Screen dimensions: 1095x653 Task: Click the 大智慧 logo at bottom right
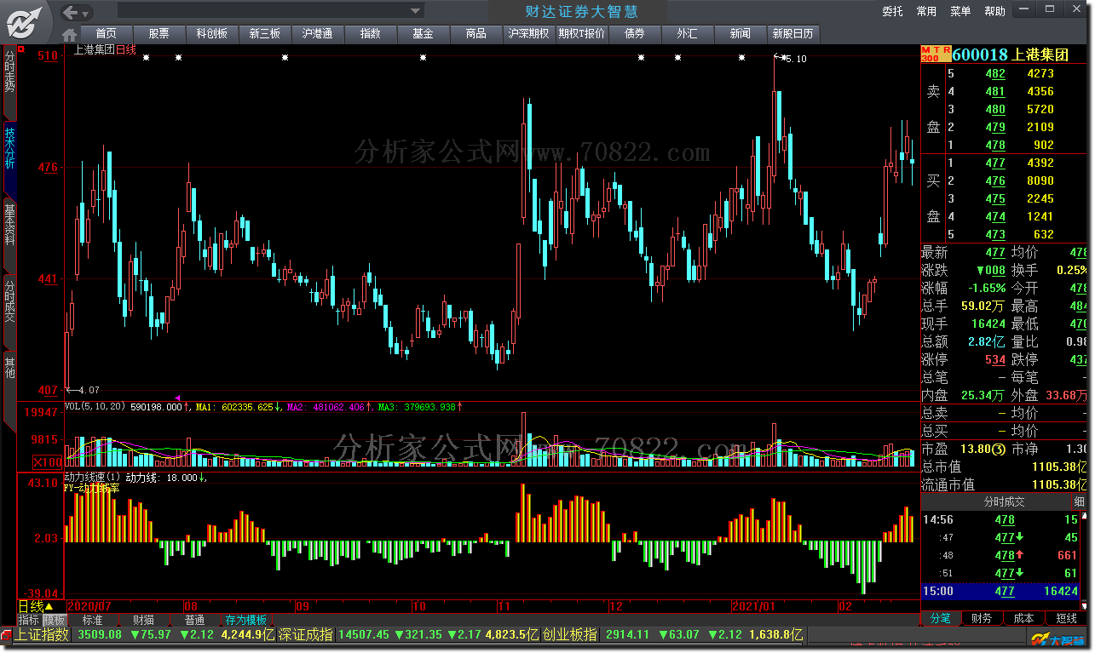1058,639
